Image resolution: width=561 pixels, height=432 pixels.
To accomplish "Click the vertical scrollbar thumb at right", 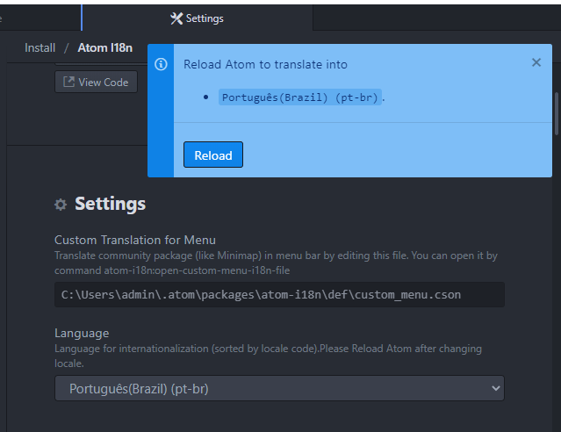I will tap(557, 114).
